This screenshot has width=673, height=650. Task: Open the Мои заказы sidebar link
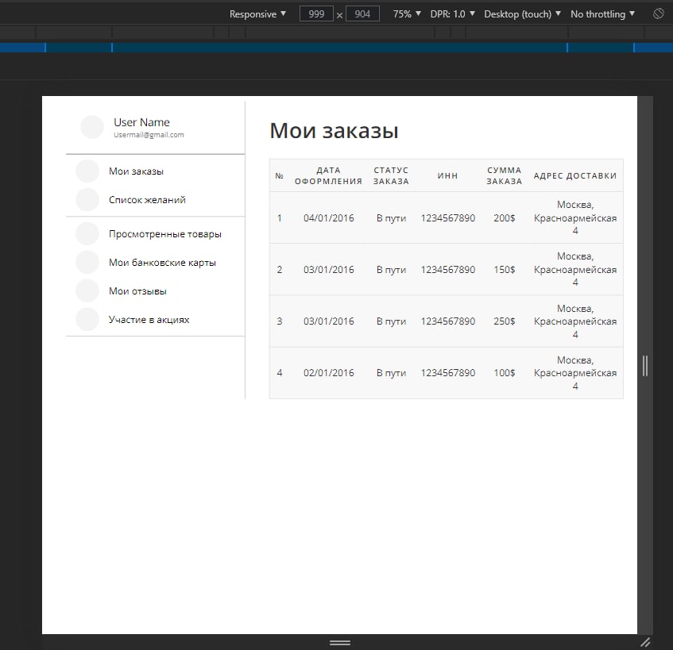136,171
